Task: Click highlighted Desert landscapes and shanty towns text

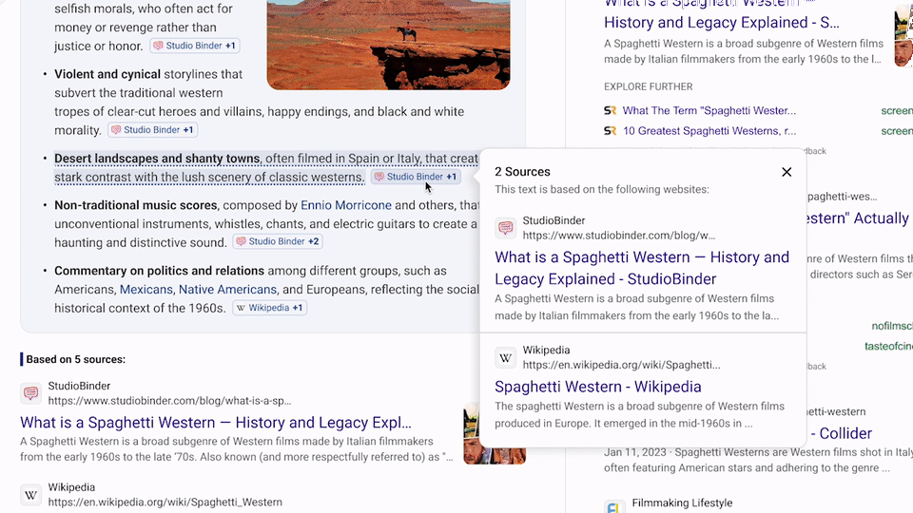Action: tap(157, 159)
